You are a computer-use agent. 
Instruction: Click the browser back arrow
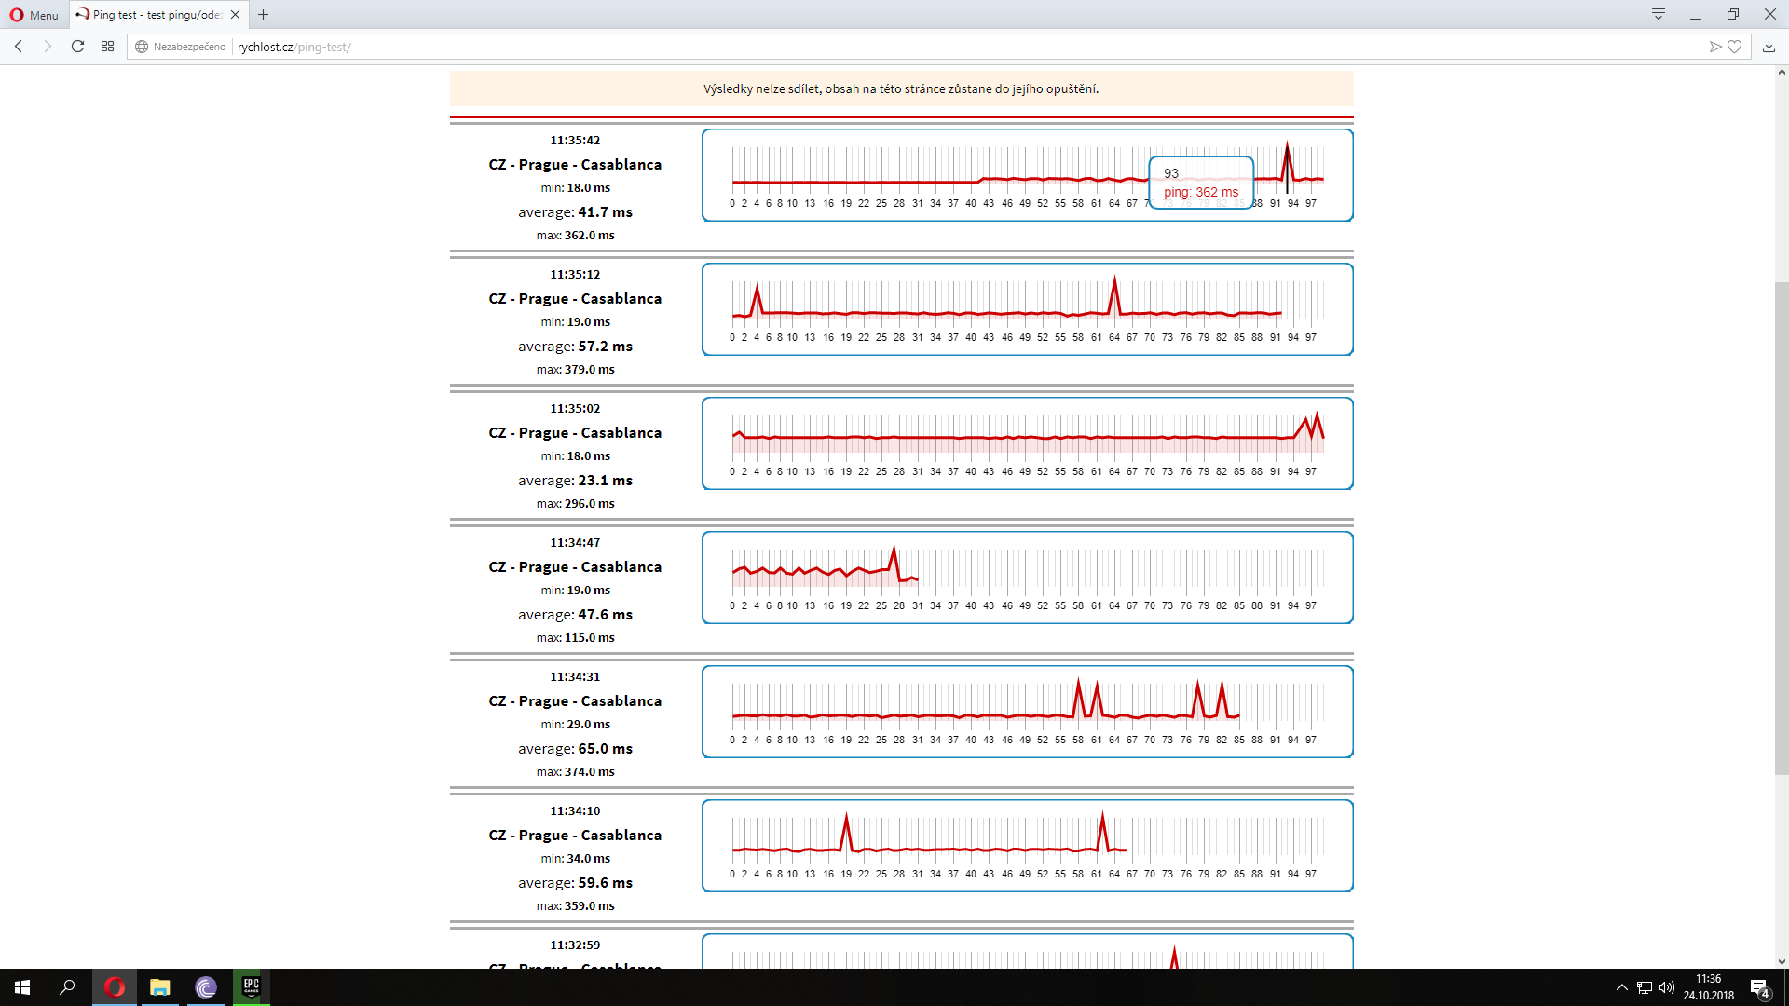19,47
